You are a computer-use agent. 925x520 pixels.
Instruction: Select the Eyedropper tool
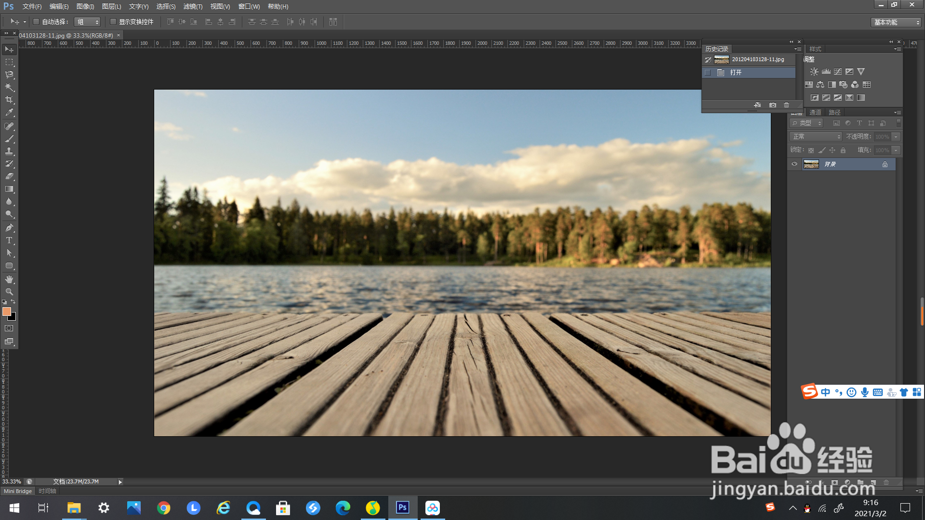pos(9,113)
